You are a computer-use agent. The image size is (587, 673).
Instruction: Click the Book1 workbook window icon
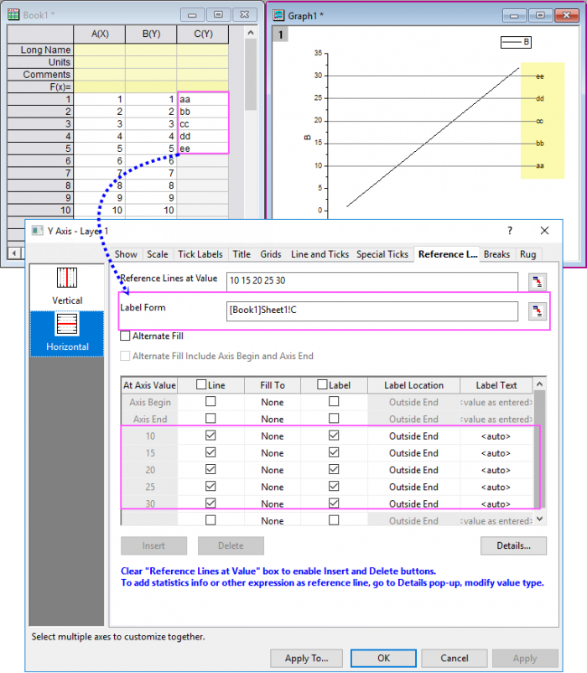tap(13, 14)
